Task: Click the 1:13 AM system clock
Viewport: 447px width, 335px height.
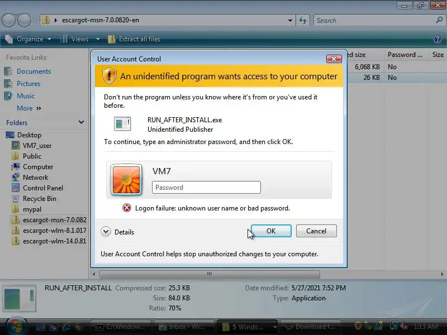Action: 426,327
